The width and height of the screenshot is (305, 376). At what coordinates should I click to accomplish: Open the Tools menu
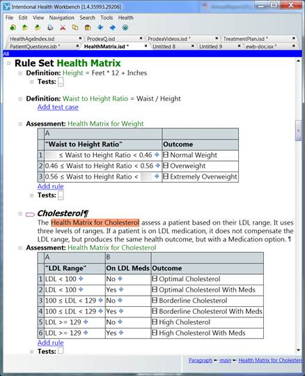click(x=107, y=17)
